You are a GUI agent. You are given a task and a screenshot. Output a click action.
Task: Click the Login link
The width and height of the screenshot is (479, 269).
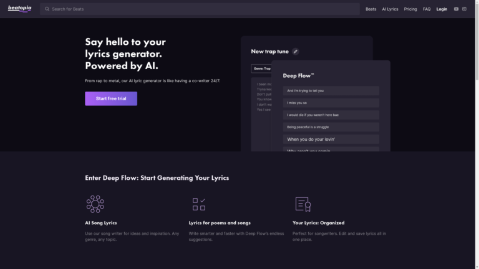[x=442, y=9]
